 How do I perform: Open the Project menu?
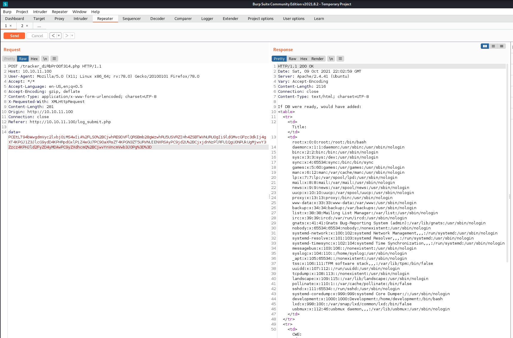click(22, 12)
